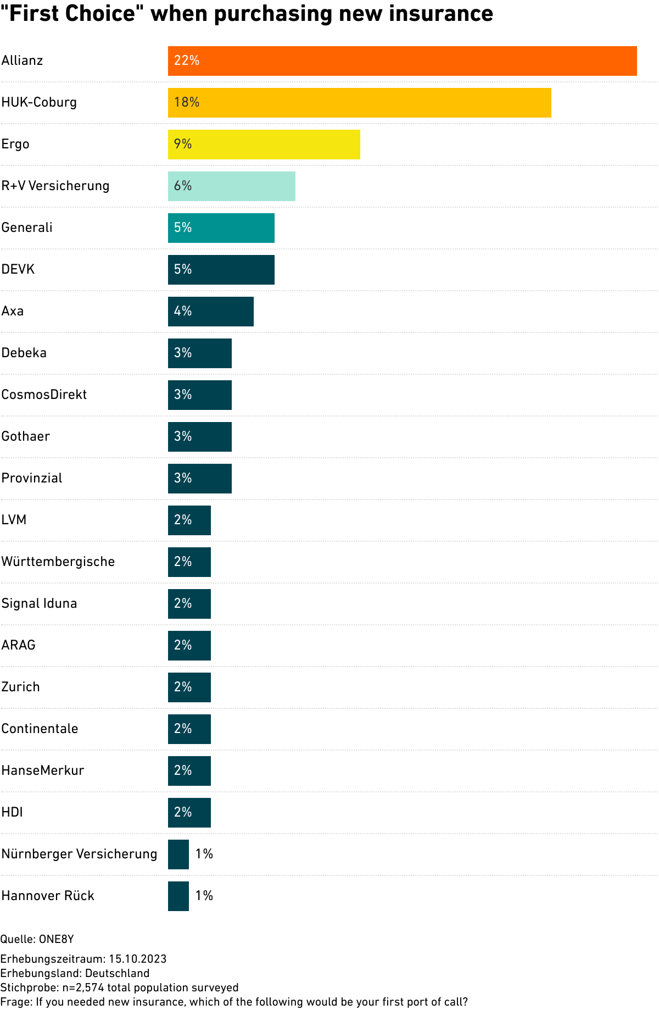Click the Debeka label
The height and width of the screenshot is (1010, 659).
[x=24, y=353]
